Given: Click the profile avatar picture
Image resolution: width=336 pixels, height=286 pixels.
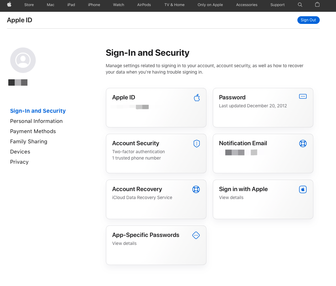Looking at the screenshot, I should [23, 60].
